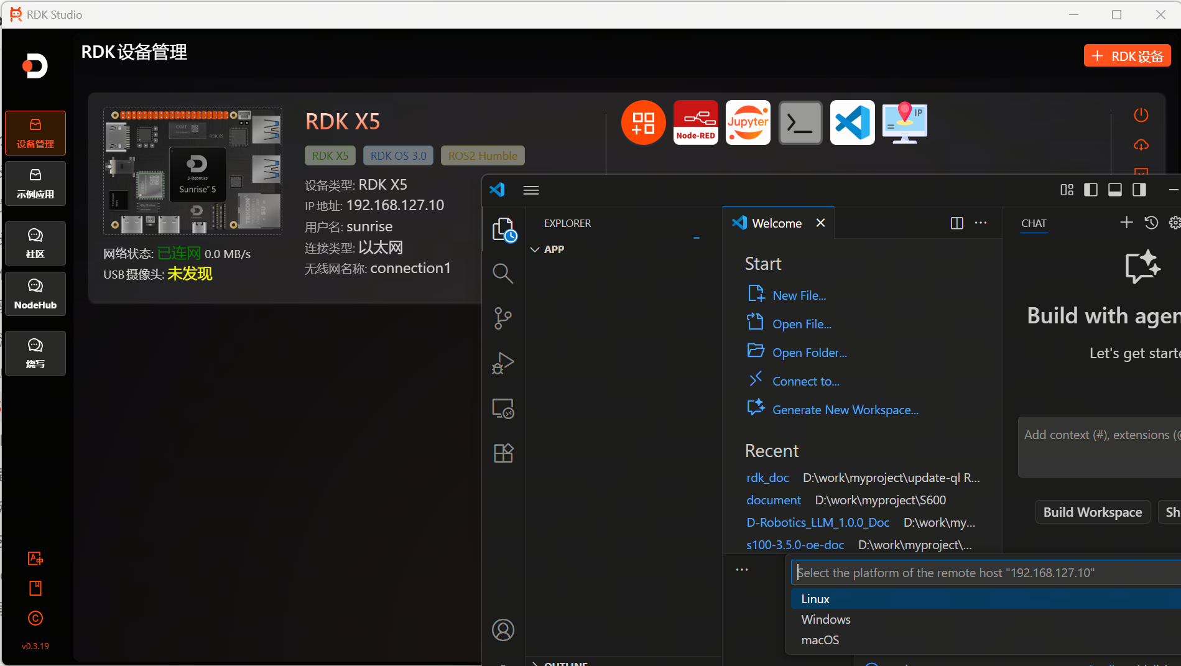Open the Node-RED application icon
The width and height of the screenshot is (1181, 666).
695,123
